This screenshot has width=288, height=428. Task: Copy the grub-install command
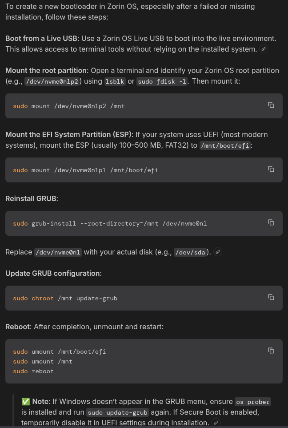(x=271, y=222)
